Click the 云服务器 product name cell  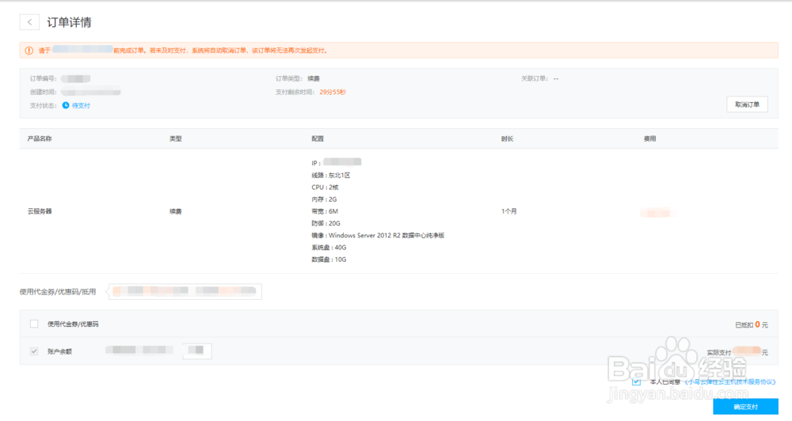point(40,211)
